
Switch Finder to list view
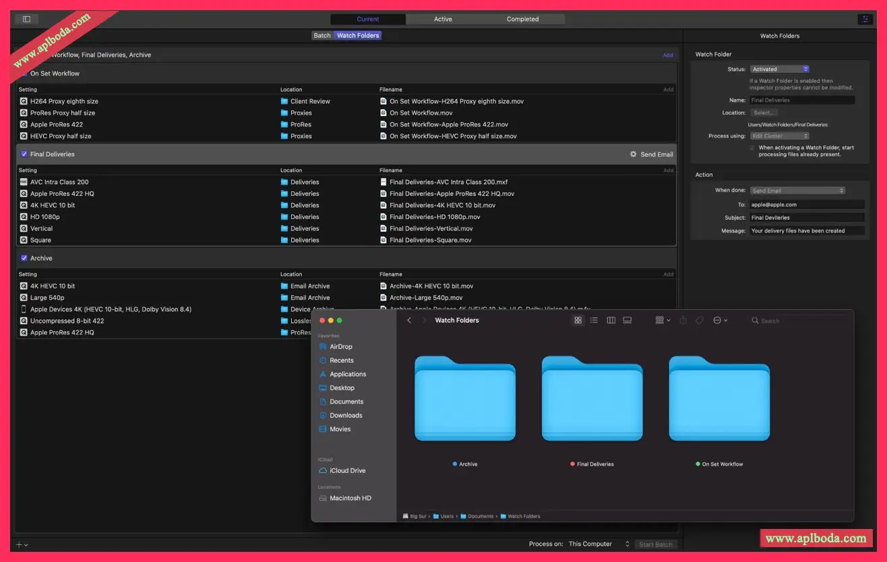[x=594, y=321]
